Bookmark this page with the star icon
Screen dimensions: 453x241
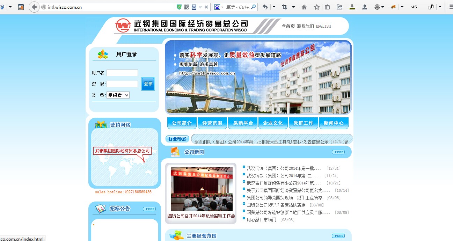(317, 7)
